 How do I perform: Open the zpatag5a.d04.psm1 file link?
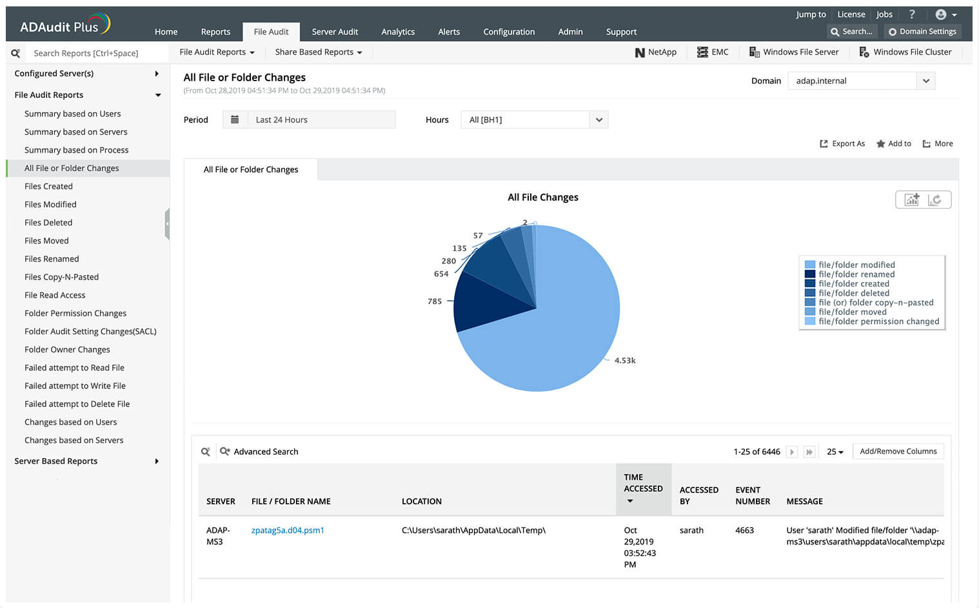pyautogui.click(x=288, y=530)
